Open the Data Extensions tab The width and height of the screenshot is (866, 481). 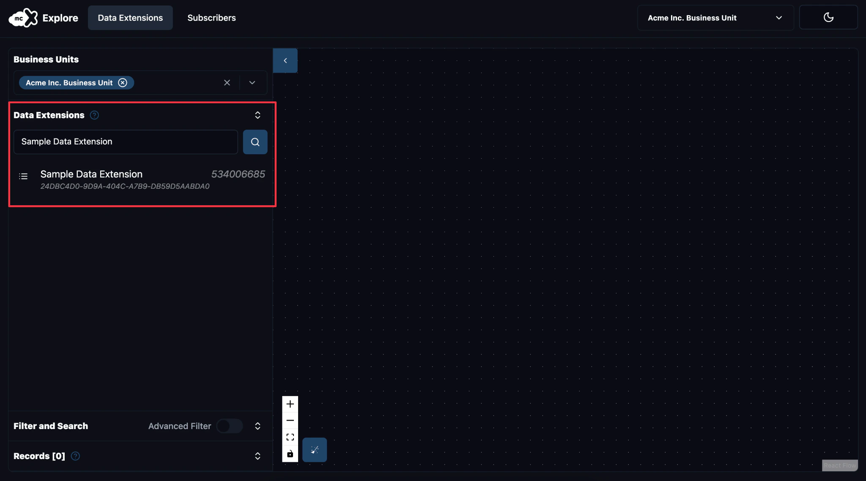pos(130,18)
